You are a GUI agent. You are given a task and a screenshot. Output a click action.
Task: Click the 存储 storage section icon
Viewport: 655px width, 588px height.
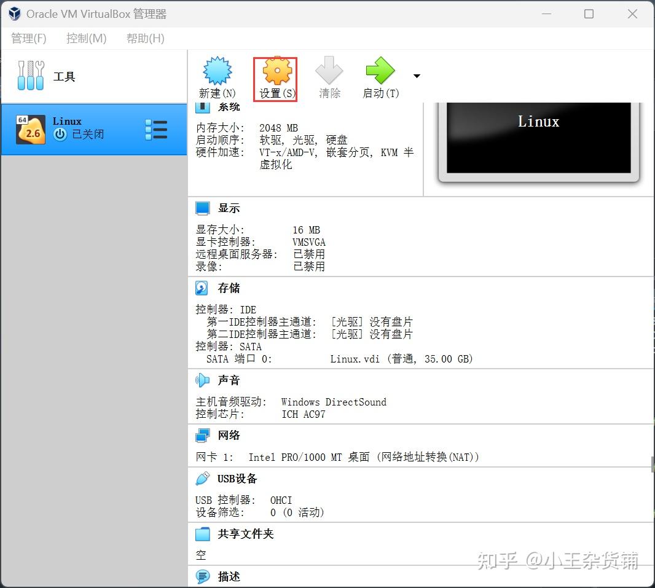(203, 288)
